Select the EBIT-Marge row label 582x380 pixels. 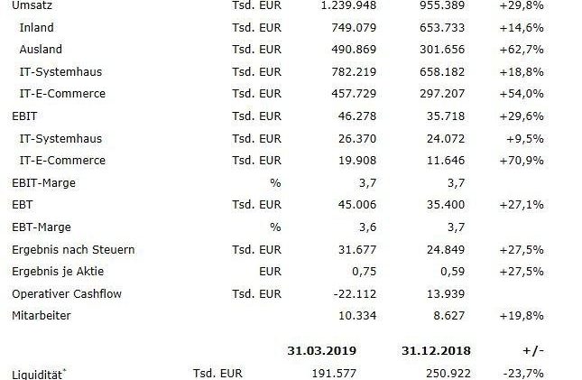point(43,182)
